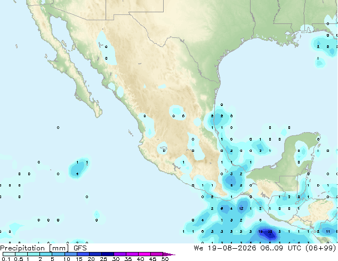Click the legend label "35"
Viewport: 338px width, 261px height.
pyautogui.click(x=128, y=259)
